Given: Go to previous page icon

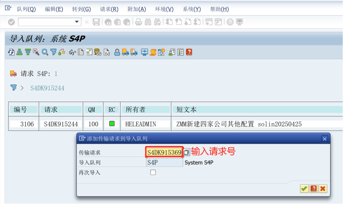Looking at the screenshot, I should tap(178, 22).
